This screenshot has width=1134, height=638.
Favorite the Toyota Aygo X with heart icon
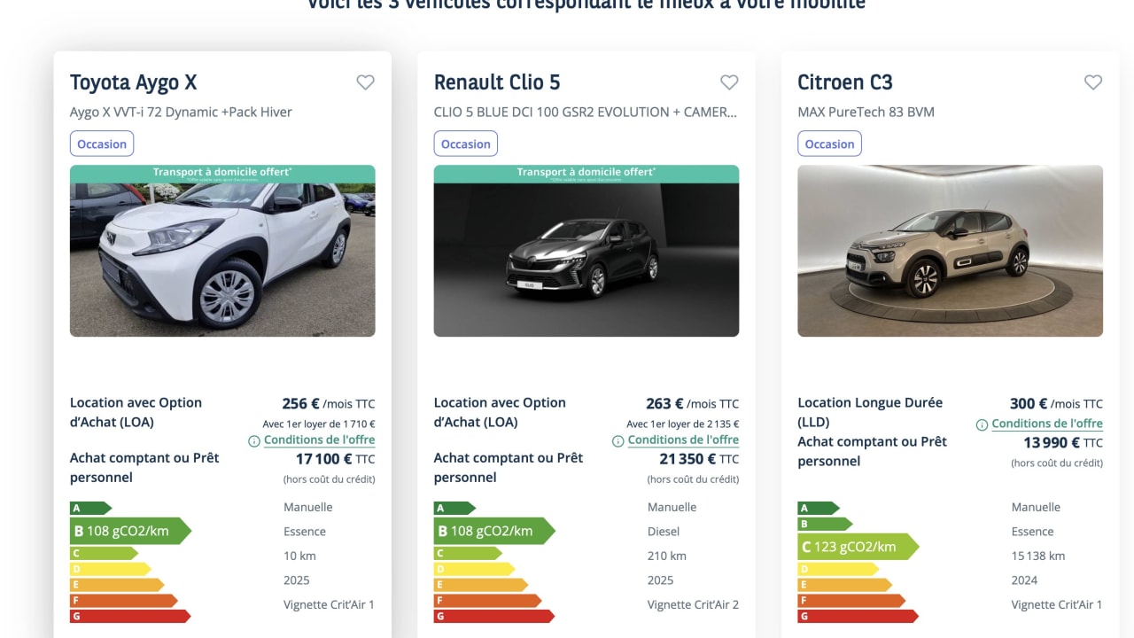pyautogui.click(x=365, y=82)
